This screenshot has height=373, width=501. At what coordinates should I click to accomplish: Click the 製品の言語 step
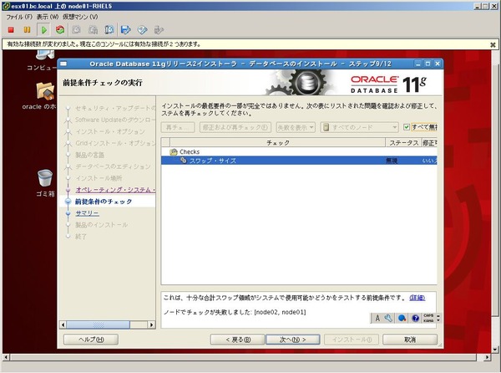(x=90, y=155)
